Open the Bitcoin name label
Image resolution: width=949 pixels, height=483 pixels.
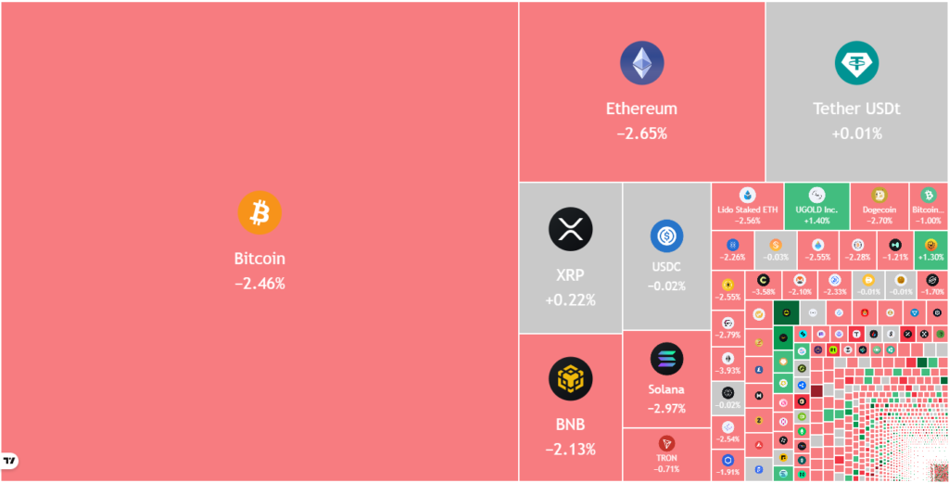[259, 259]
